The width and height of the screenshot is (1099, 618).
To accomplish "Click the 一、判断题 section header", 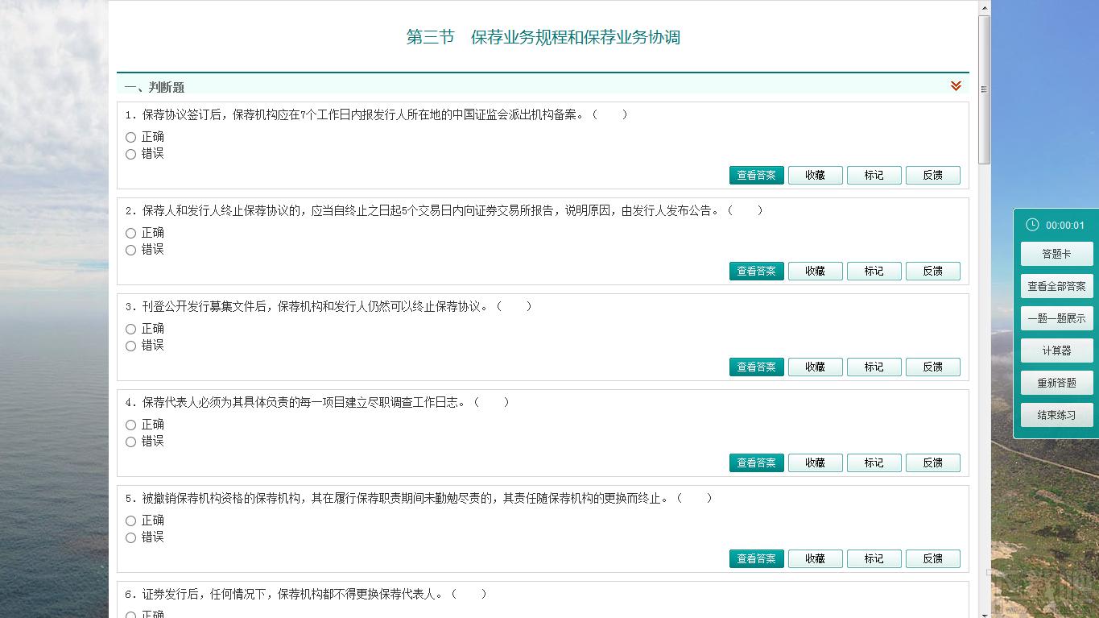I will point(155,87).
